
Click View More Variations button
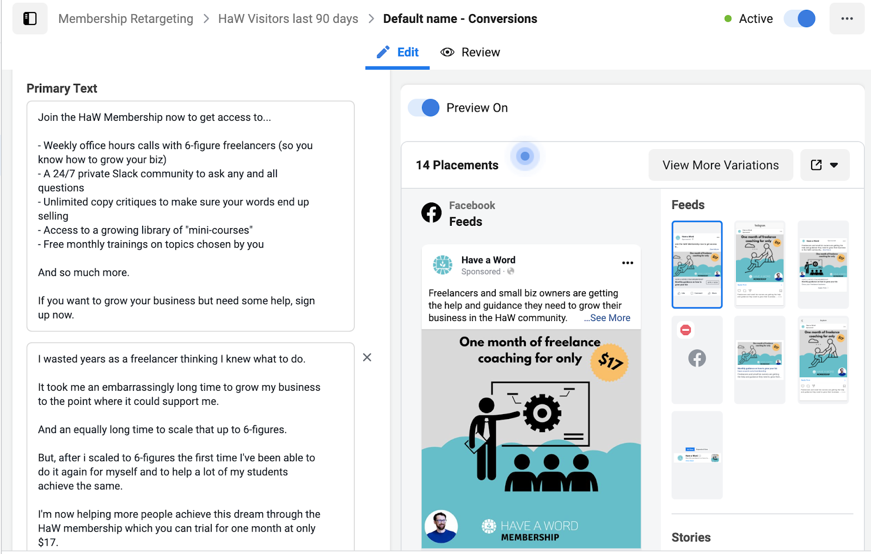point(721,165)
